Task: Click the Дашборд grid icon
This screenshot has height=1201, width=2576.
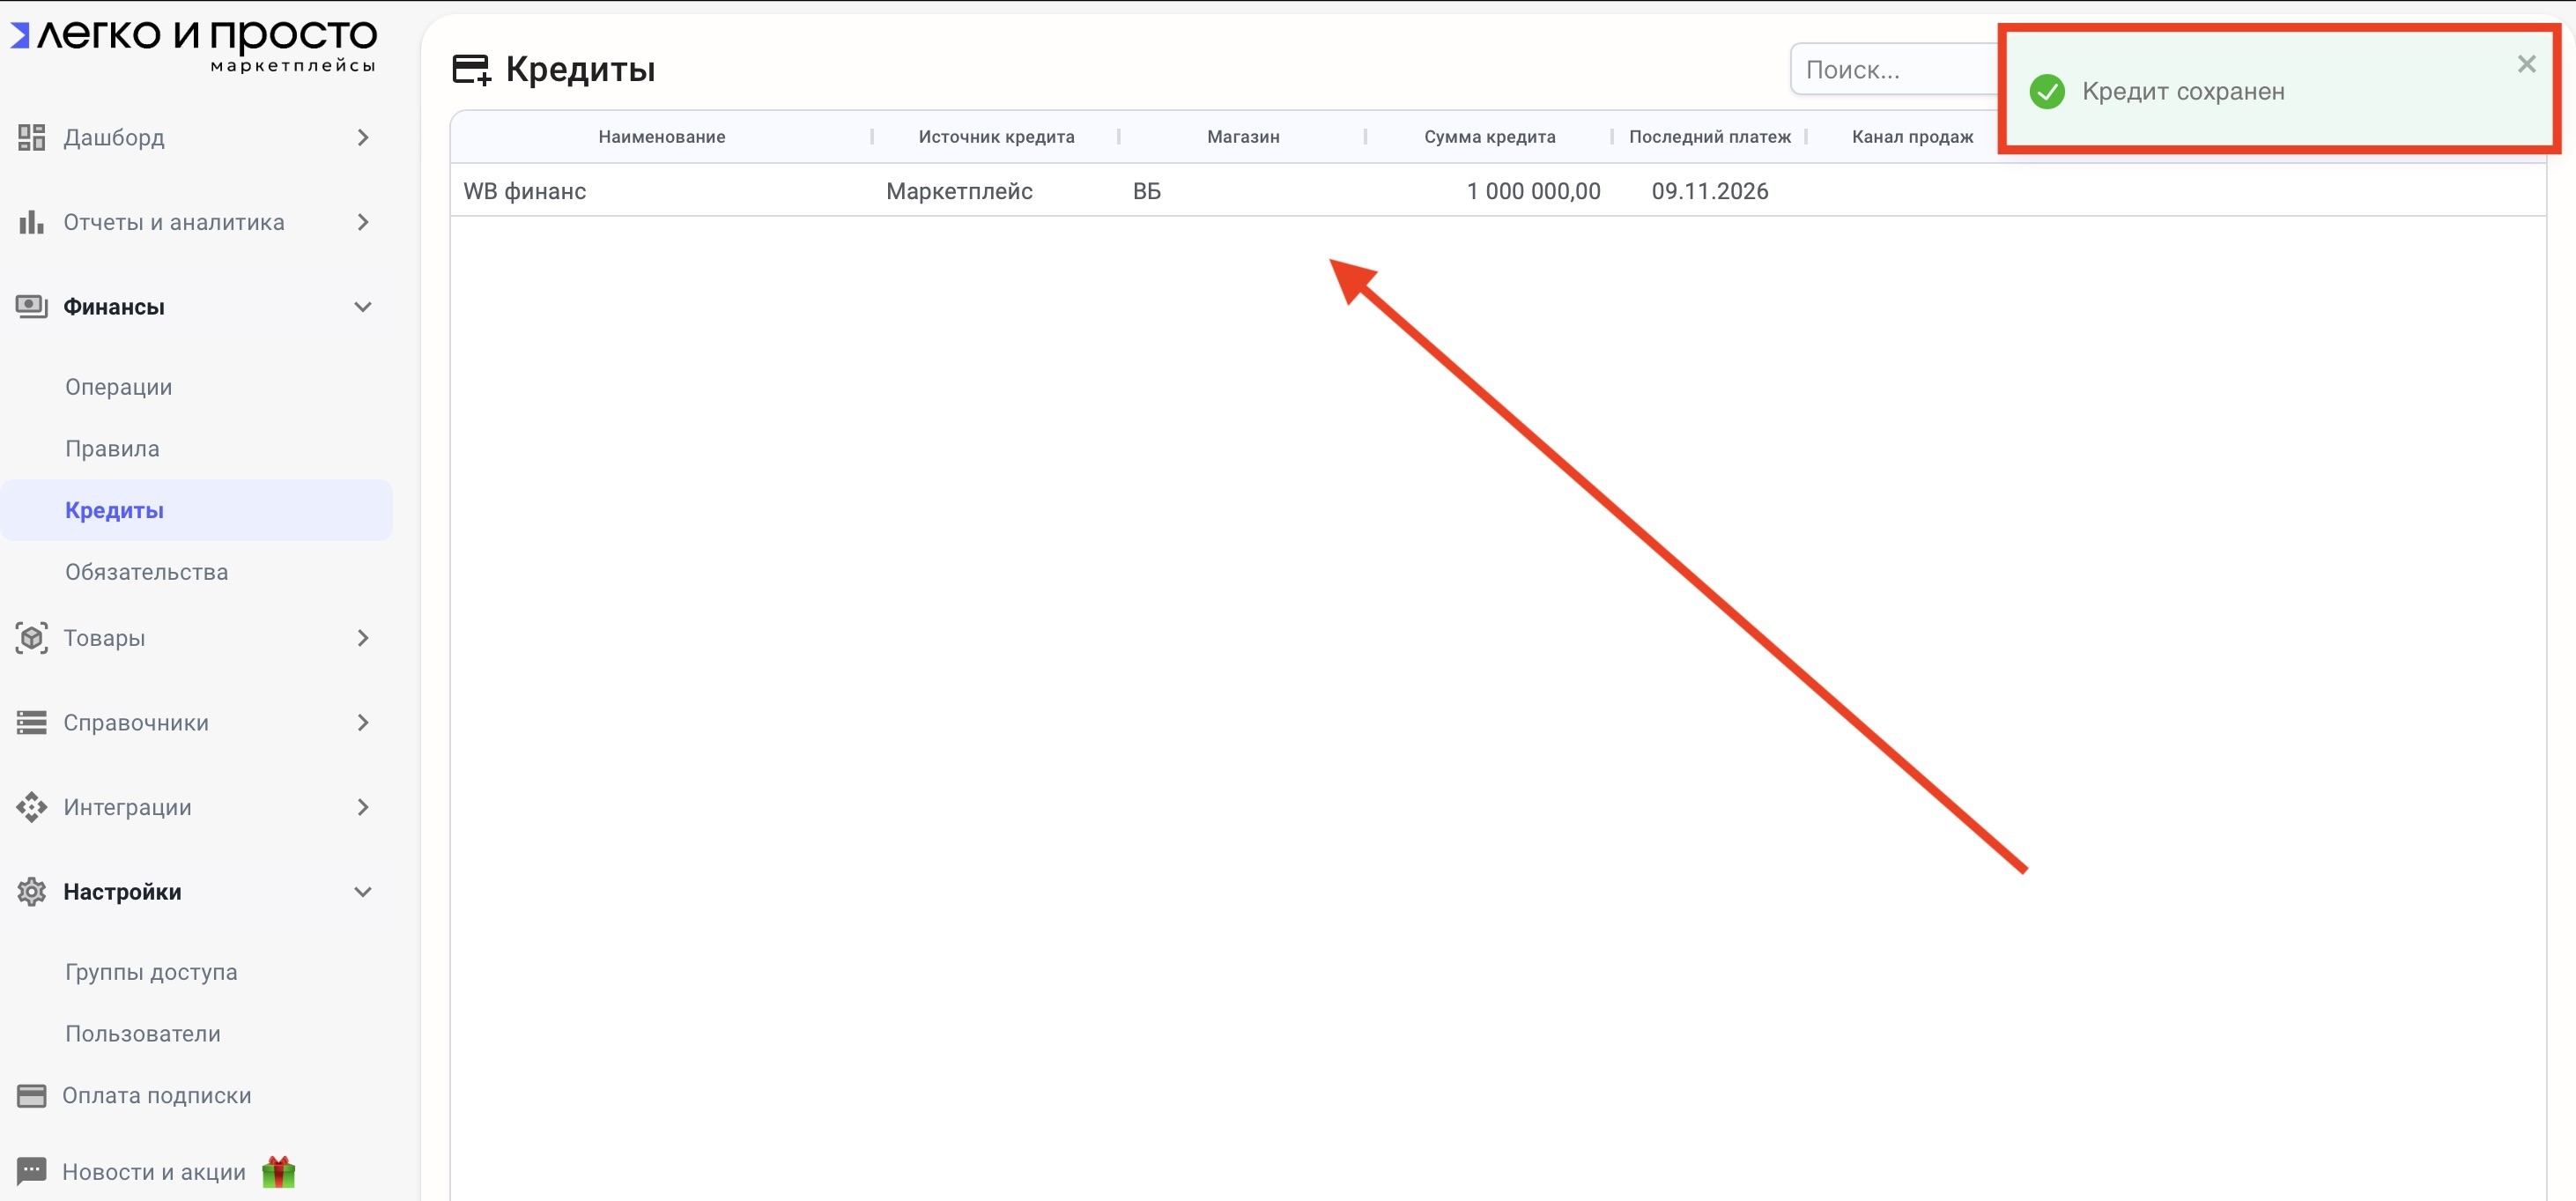Action: point(31,137)
